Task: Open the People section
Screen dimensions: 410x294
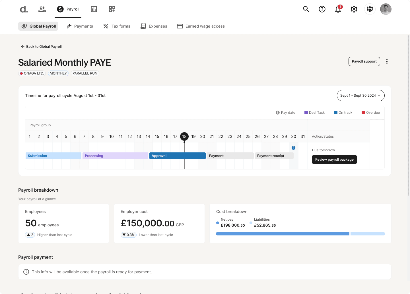Action: pos(42,9)
